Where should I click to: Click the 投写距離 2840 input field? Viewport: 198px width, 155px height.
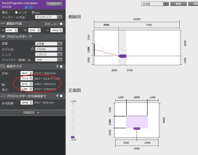coord(25,103)
